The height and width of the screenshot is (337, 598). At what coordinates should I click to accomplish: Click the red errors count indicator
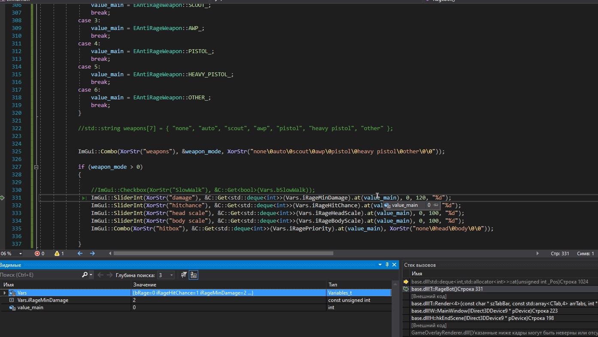coord(39,253)
